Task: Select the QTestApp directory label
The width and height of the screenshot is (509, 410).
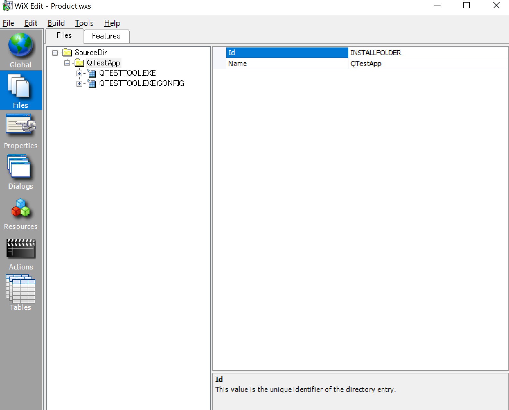Action: pyautogui.click(x=103, y=63)
